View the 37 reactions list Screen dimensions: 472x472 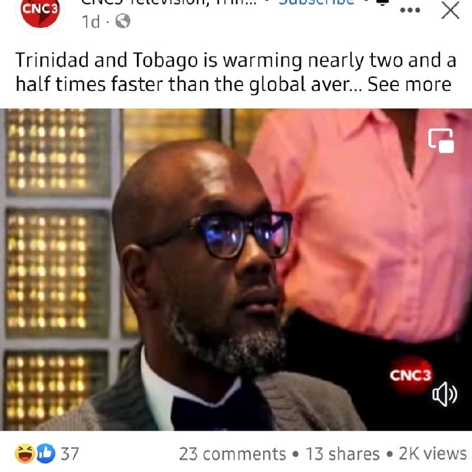coord(70,454)
